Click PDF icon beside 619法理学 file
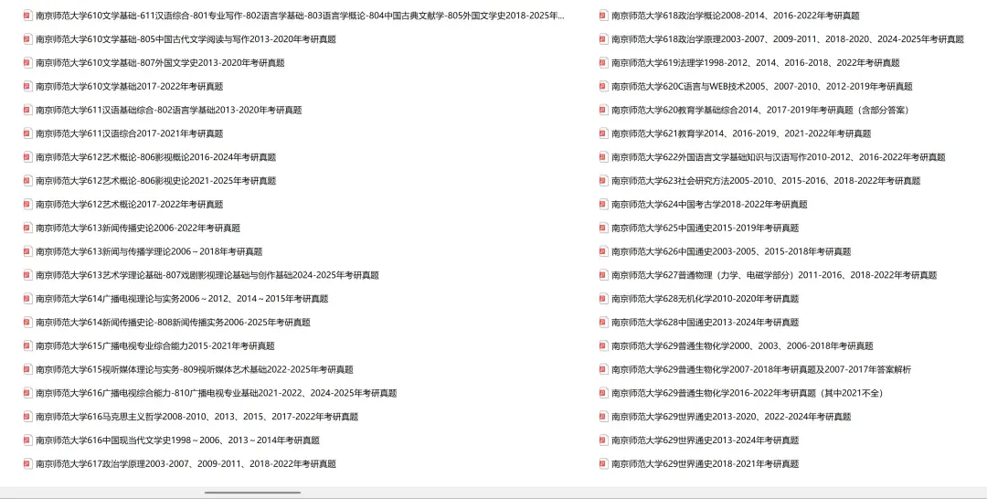 (603, 63)
